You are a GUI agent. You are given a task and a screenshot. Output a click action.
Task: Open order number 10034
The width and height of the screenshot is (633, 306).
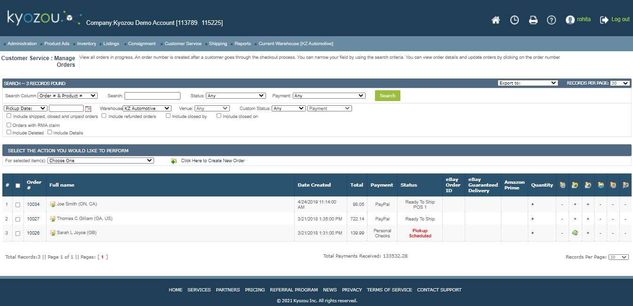point(33,204)
